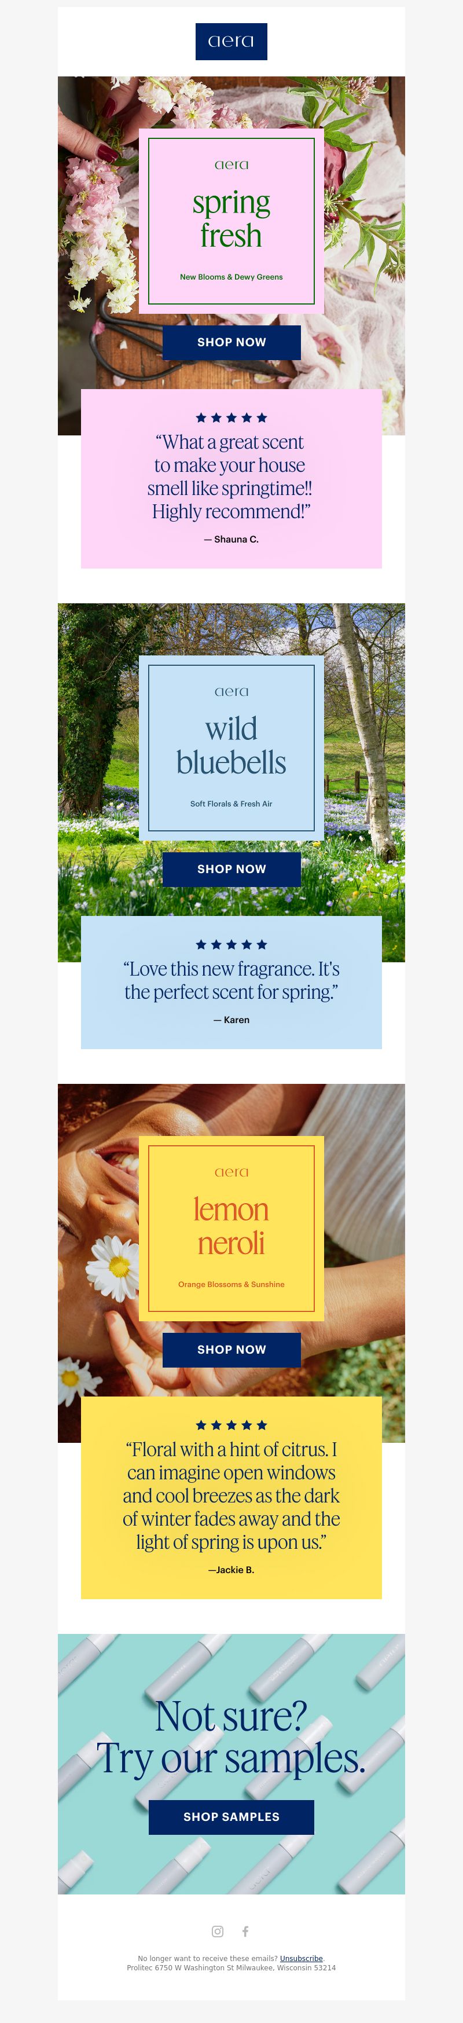463x2023 pixels.
Task: Open the blue Karen review box
Action: click(x=231, y=981)
